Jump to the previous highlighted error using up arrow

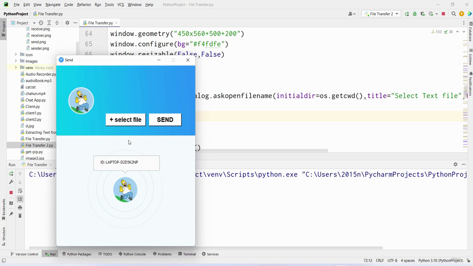pyautogui.click(x=457, y=32)
